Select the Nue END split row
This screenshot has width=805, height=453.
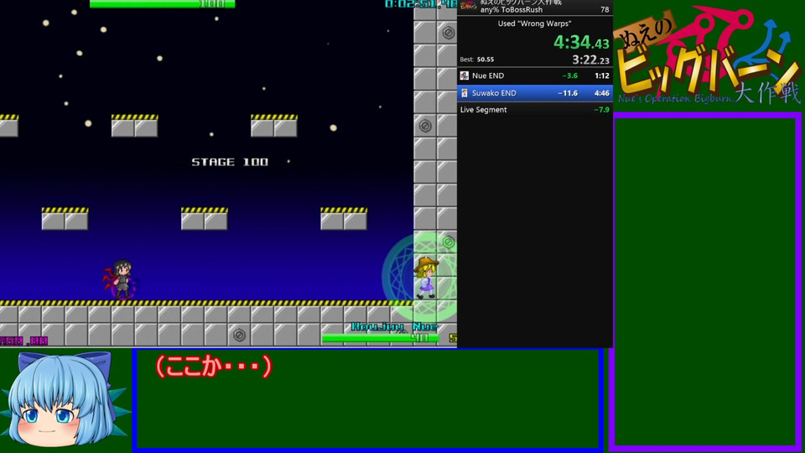click(534, 75)
